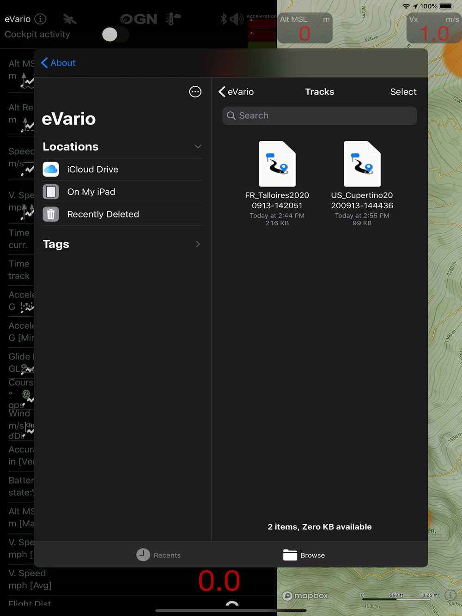
Task: Tap the battery status icon
Action: pos(446,6)
